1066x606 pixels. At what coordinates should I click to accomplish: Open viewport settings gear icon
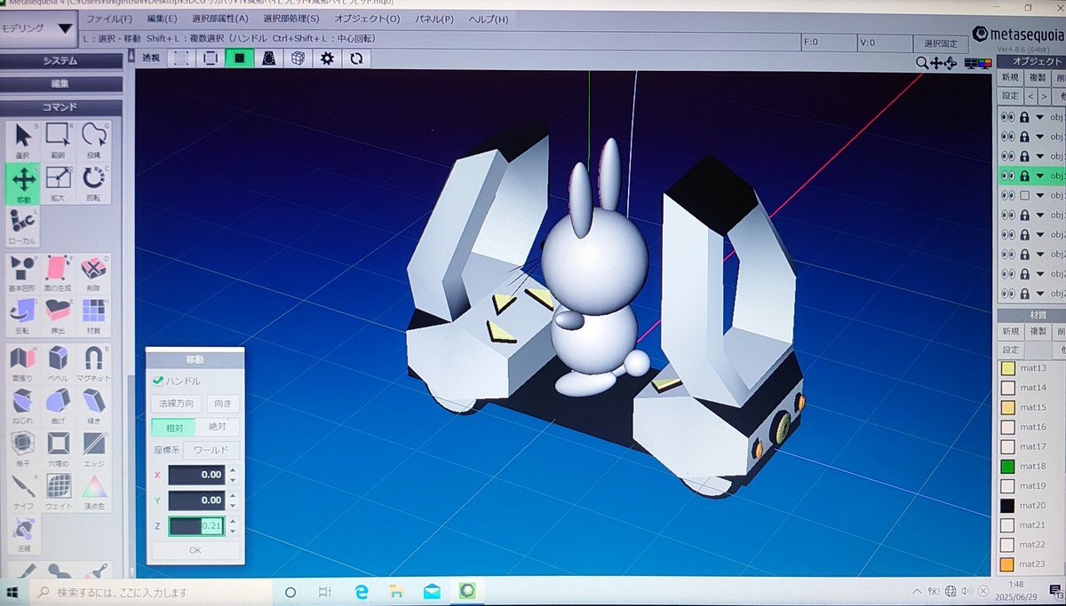pos(327,59)
